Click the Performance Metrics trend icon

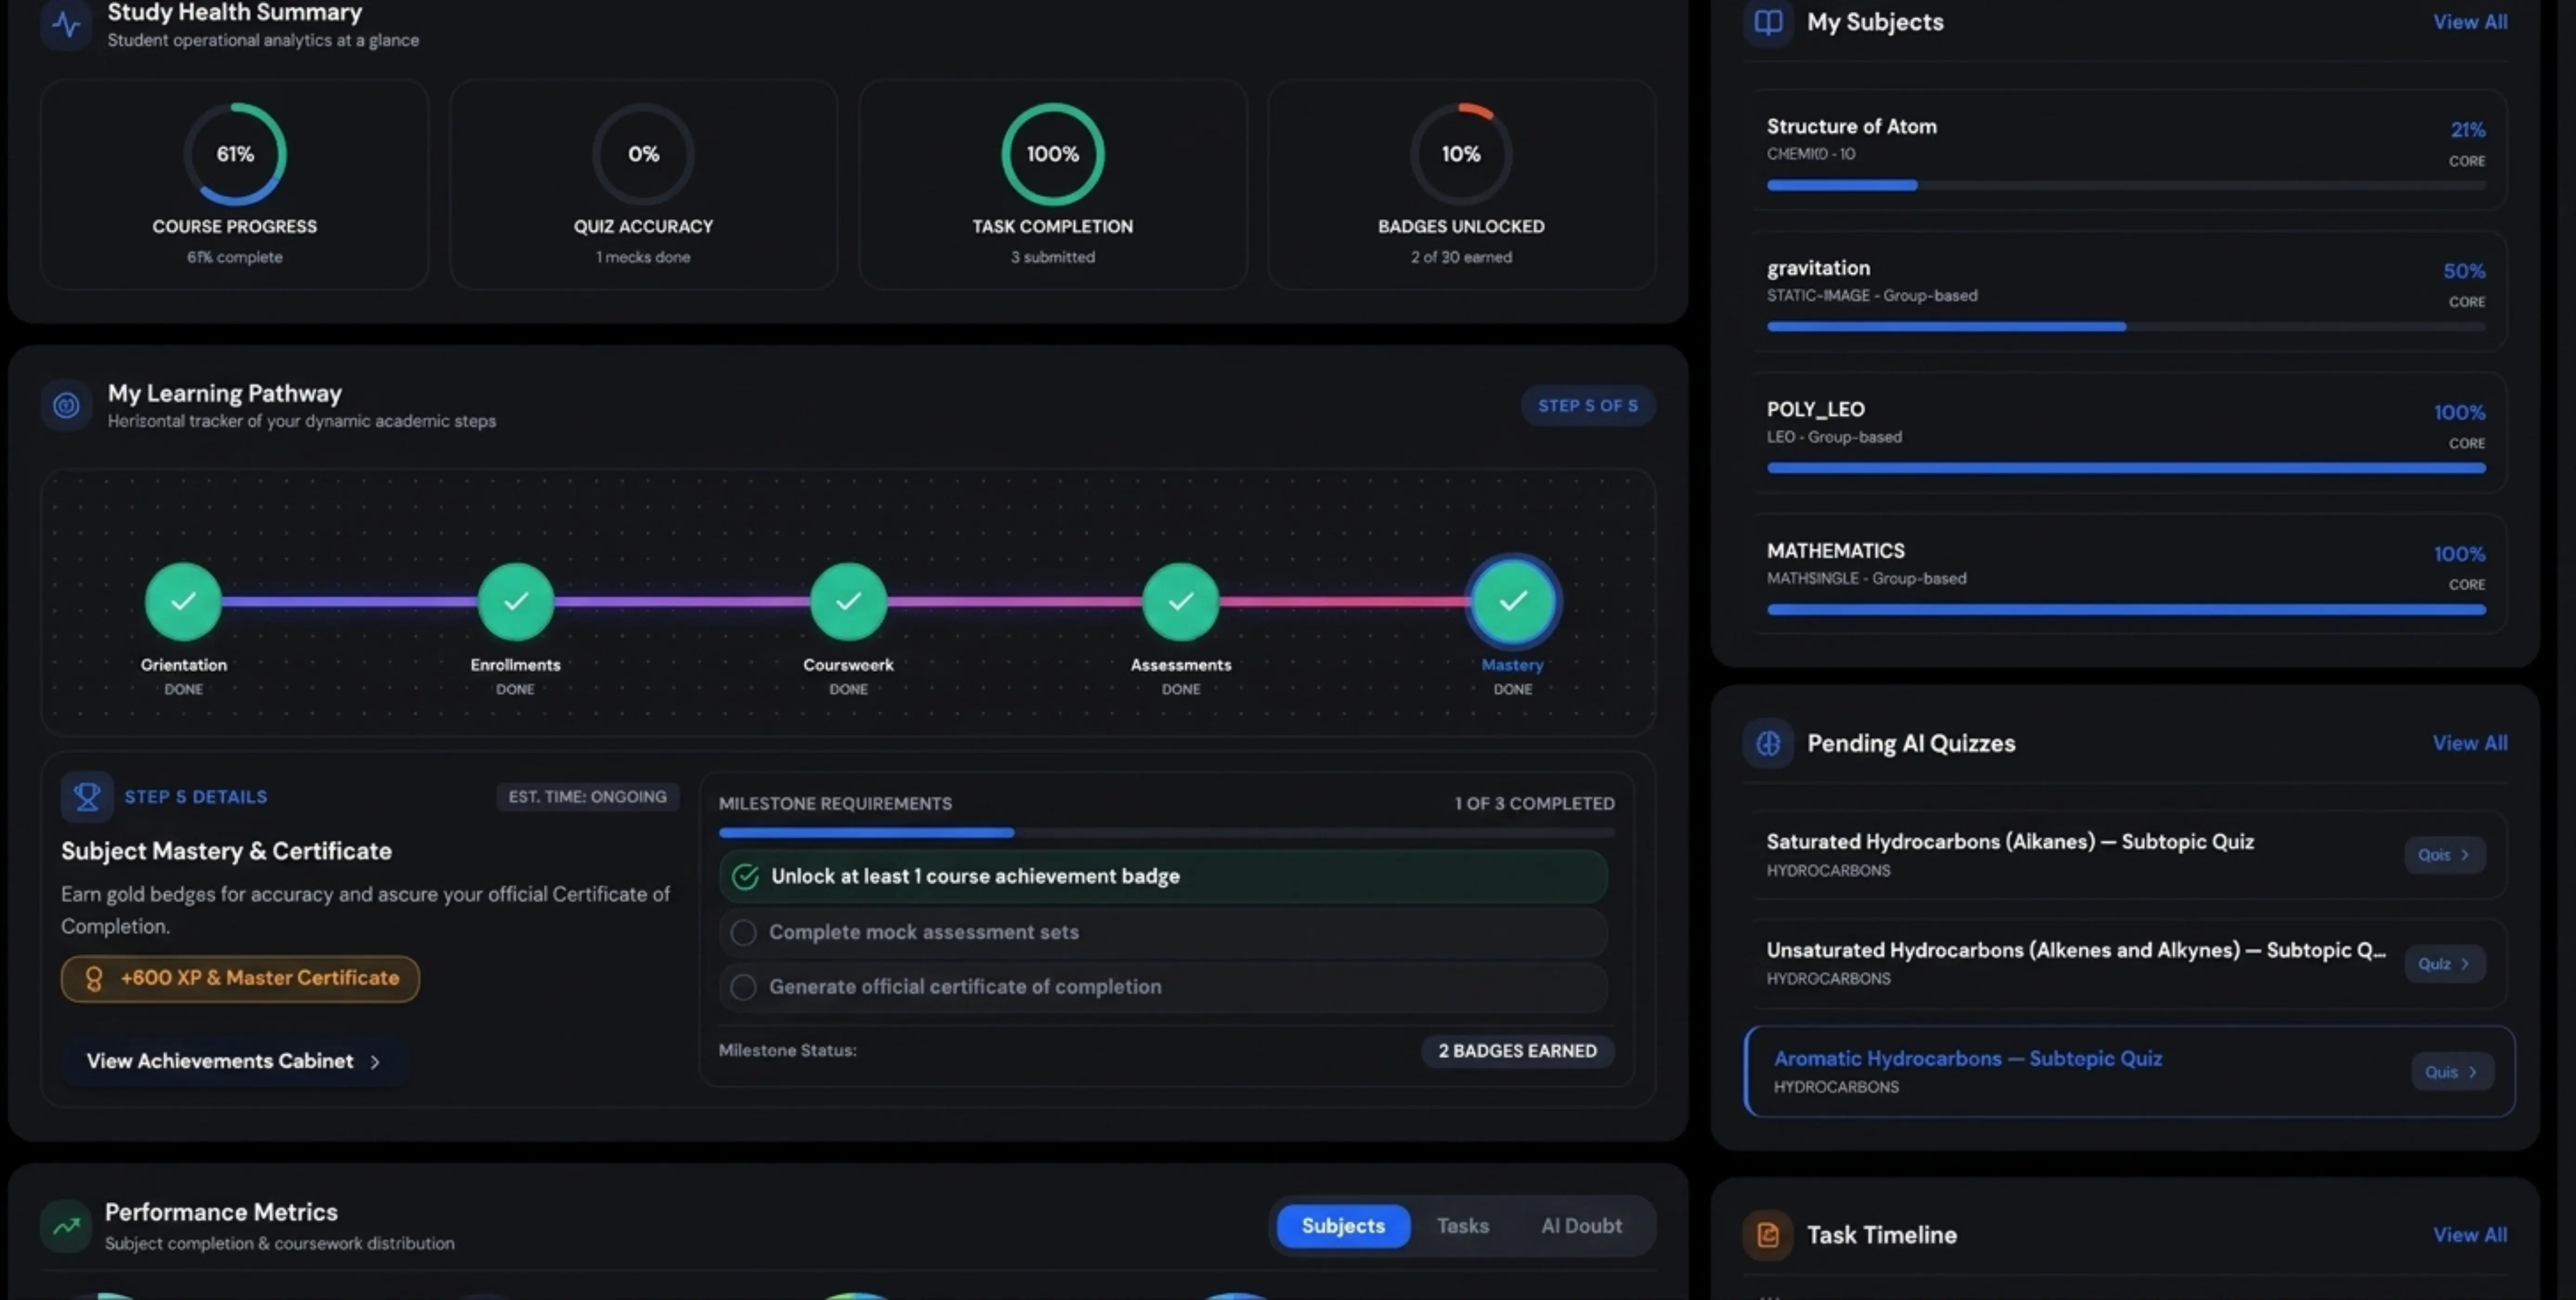pyautogui.click(x=66, y=1225)
